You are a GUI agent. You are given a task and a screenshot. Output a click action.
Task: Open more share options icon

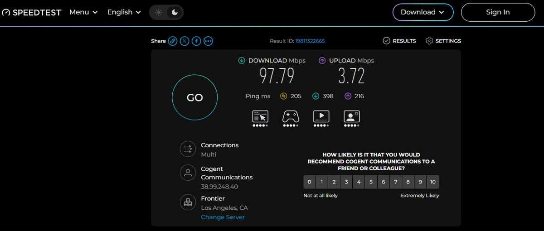point(208,41)
